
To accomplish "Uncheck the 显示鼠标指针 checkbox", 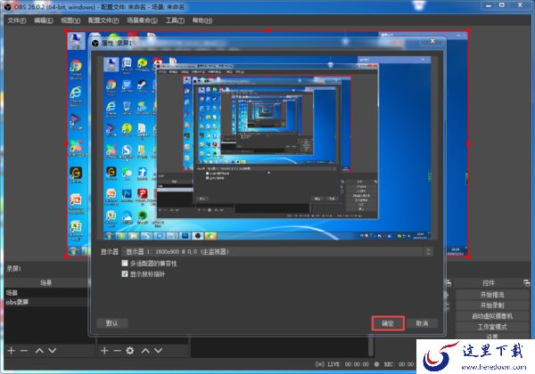I will click(x=125, y=274).
